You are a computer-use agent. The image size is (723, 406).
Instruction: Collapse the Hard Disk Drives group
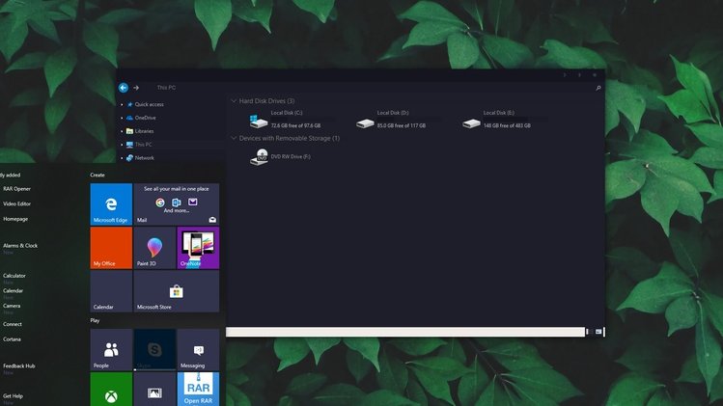pos(234,101)
